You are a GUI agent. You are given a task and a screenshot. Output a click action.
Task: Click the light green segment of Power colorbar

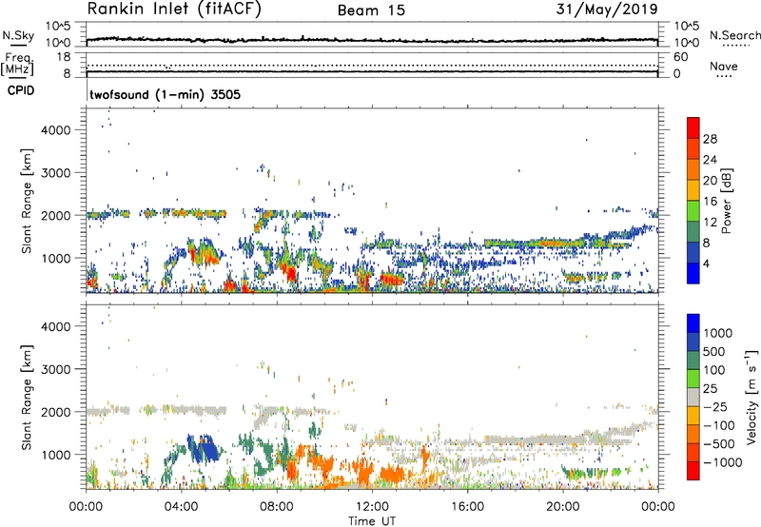point(693,210)
